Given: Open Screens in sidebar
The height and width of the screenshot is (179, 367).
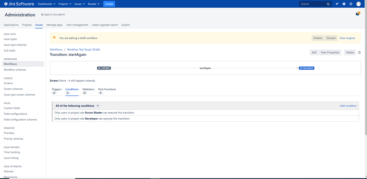Looking at the screenshot, I should tap(8, 83).
